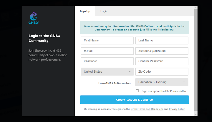Focus the Last Name field
The height and width of the screenshot is (122, 212).
(162, 40)
